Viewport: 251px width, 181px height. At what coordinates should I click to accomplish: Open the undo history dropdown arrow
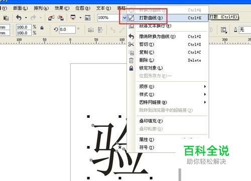[26, 18]
